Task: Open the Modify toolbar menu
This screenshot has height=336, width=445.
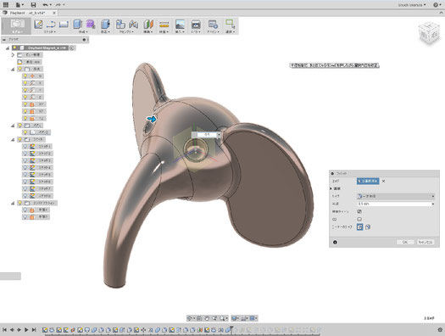Action: coord(105,31)
